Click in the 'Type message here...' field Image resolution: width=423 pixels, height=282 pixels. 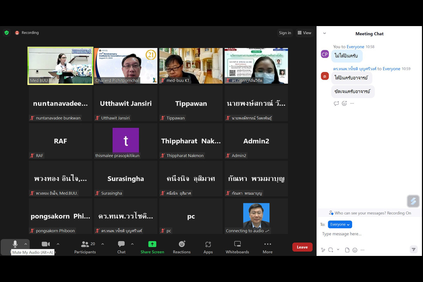point(367,234)
